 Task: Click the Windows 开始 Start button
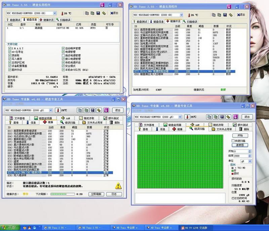[10, 227]
